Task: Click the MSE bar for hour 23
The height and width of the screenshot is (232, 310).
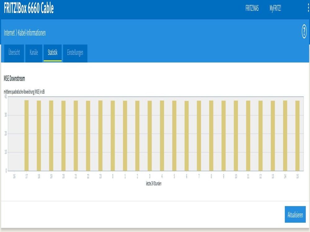Action: coord(101,136)
